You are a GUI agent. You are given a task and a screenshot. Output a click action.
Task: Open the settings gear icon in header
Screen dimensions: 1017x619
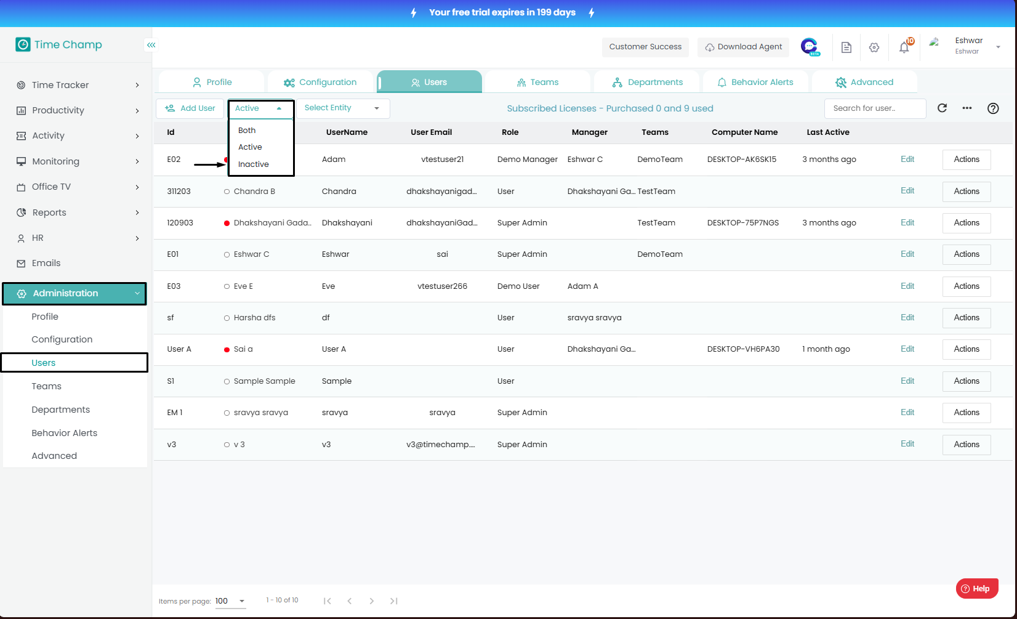click(874, 47)
